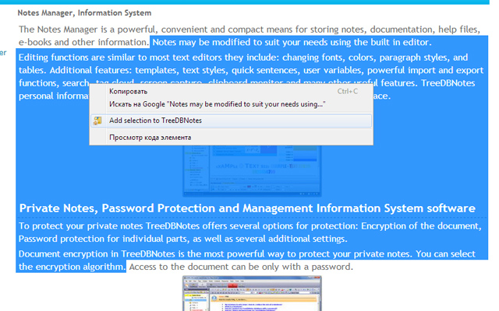Click the unselected "Access to the document" sentence

(240, 267)
